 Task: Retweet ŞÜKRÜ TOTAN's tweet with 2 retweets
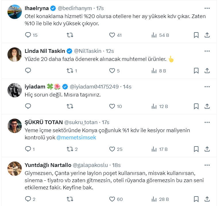click(x=70, y=149)
